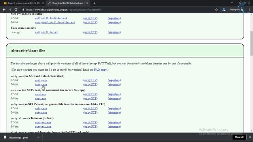The image size is (253, 142).
Task: Open FTP link for 32-bit MSI installer
Action: coord(91,18)
